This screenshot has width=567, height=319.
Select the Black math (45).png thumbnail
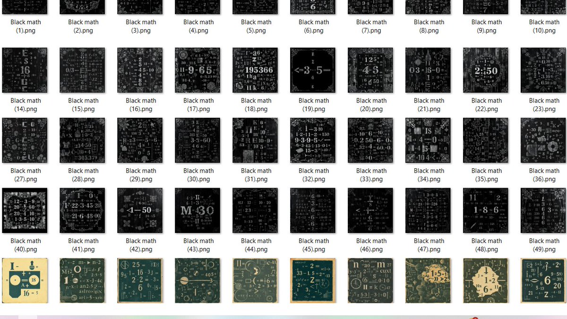coord(313,210)
